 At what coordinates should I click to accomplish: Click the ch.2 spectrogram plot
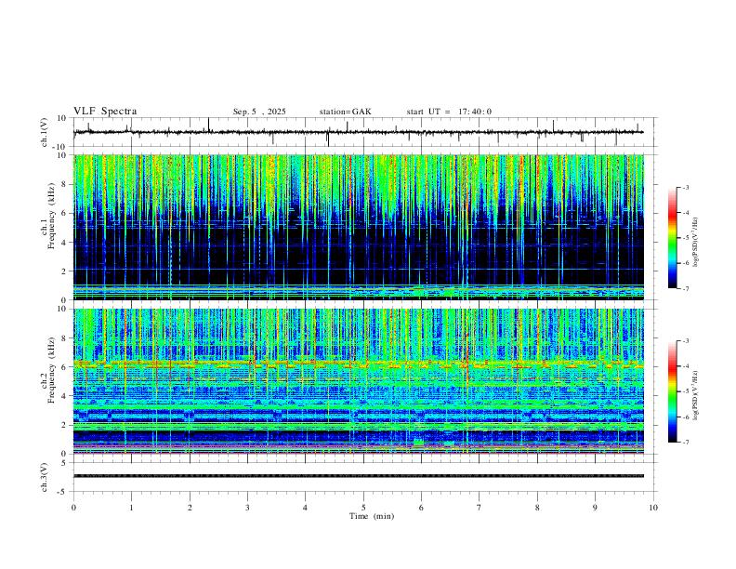point(358,381)
